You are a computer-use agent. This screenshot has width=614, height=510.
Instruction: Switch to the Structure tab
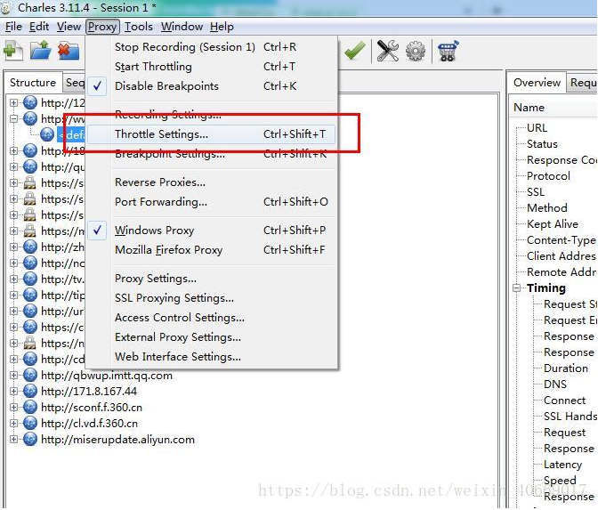(33, 83)
